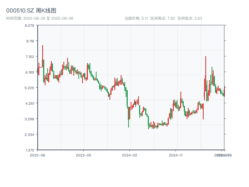Click the y-axis label 5.225

(x=29, y=88)
